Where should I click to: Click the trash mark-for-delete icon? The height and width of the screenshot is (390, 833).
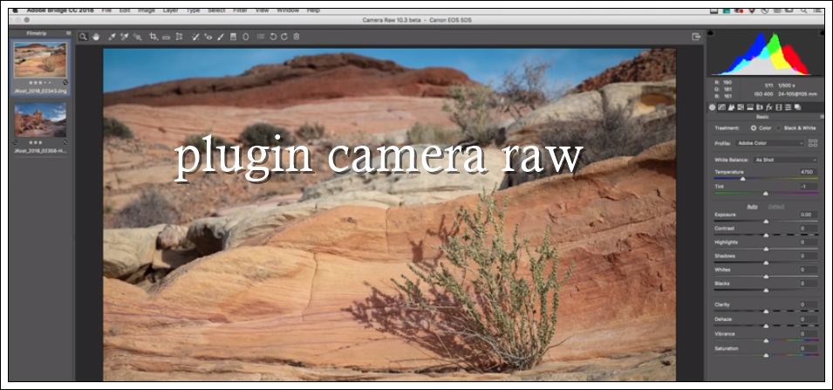pos(297,37)
